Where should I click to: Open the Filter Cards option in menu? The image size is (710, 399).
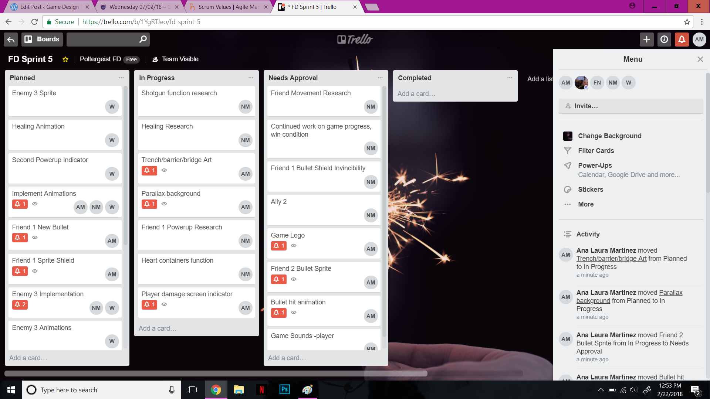pos(595,150)
